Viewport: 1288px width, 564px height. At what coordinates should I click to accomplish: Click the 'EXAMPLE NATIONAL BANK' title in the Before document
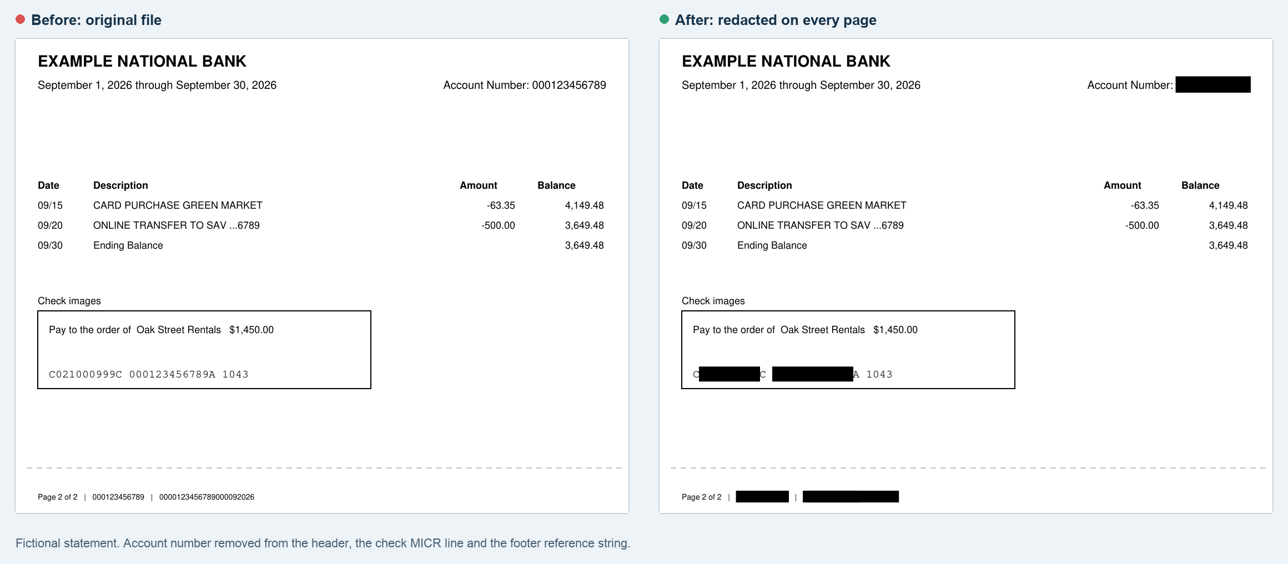142,61
